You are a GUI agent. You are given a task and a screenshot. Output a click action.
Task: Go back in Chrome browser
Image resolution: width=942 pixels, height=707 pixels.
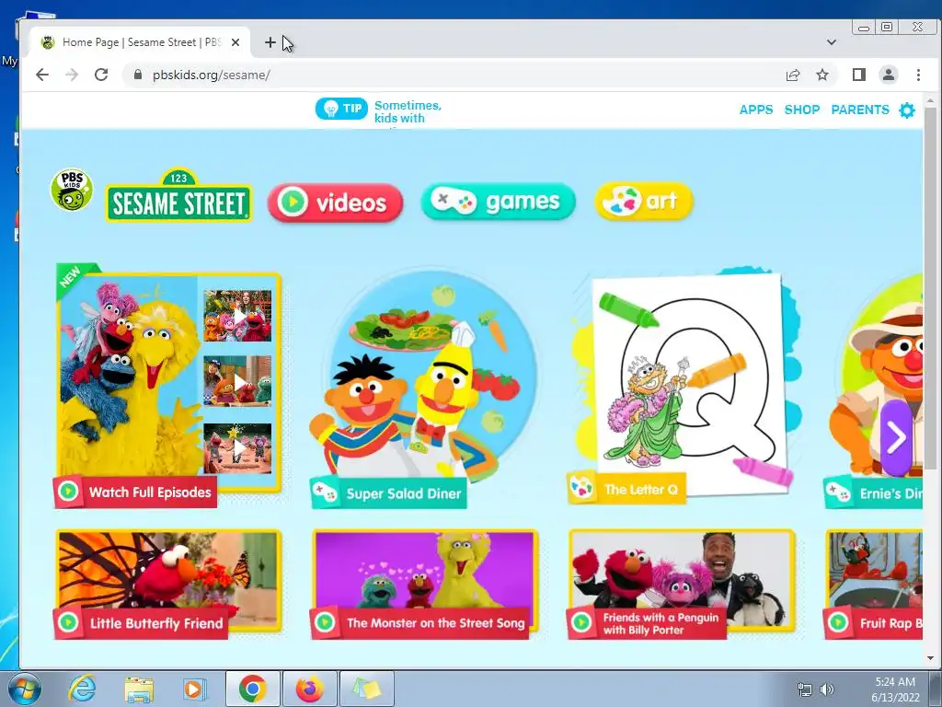click(x=42, y=75)
